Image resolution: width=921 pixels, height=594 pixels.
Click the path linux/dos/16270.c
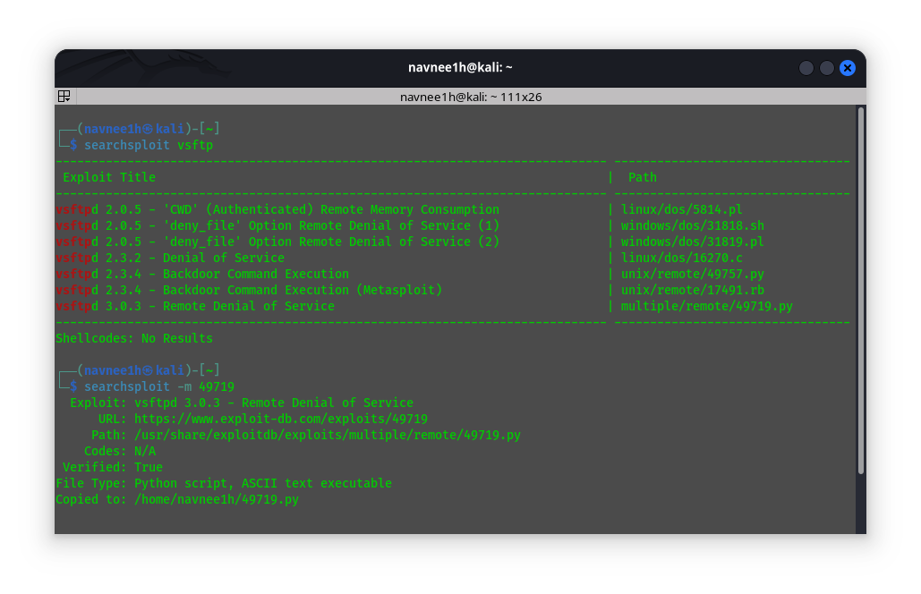pyautogui.click(x=681, y=258)
